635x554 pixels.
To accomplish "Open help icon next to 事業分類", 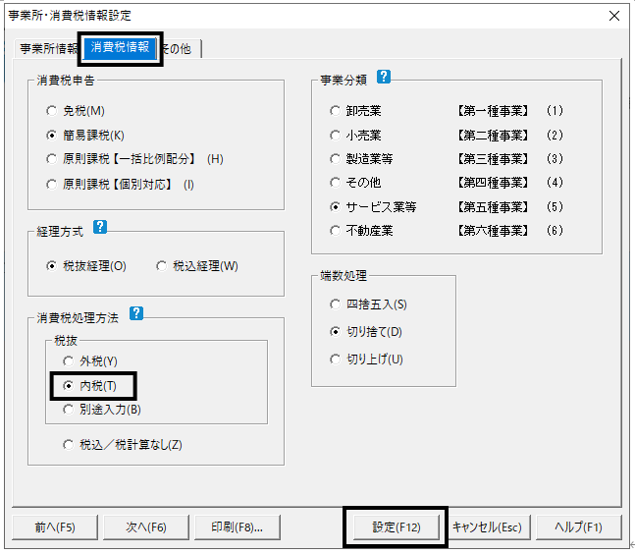I will (x=383, y=77).
